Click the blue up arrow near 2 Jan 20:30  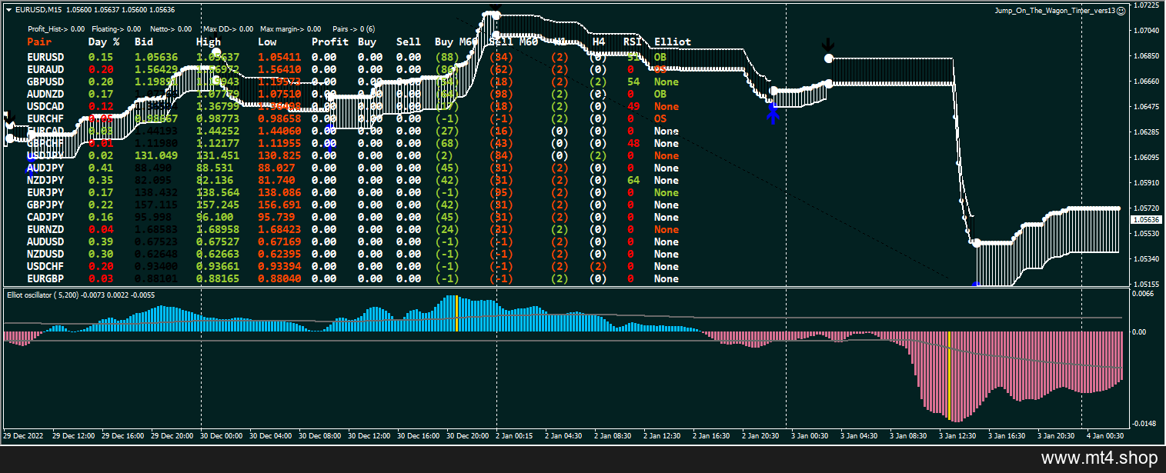(773, 114)
